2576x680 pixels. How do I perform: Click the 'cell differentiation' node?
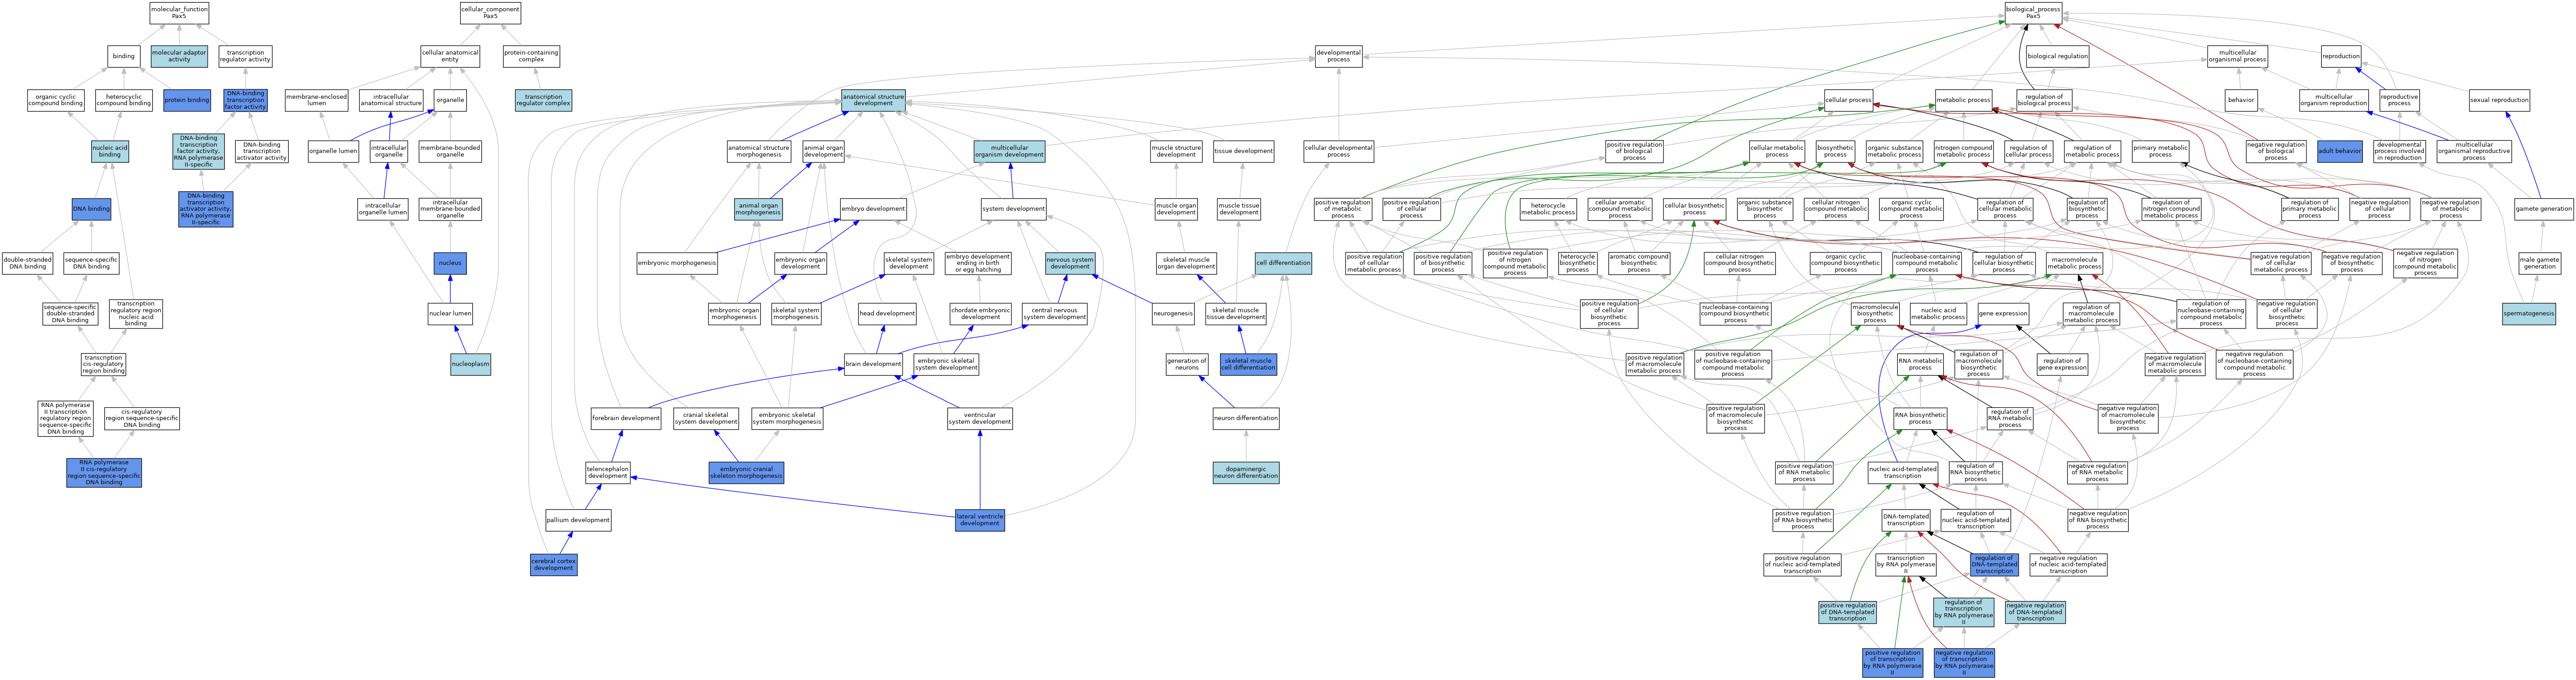pos(1283,263)
